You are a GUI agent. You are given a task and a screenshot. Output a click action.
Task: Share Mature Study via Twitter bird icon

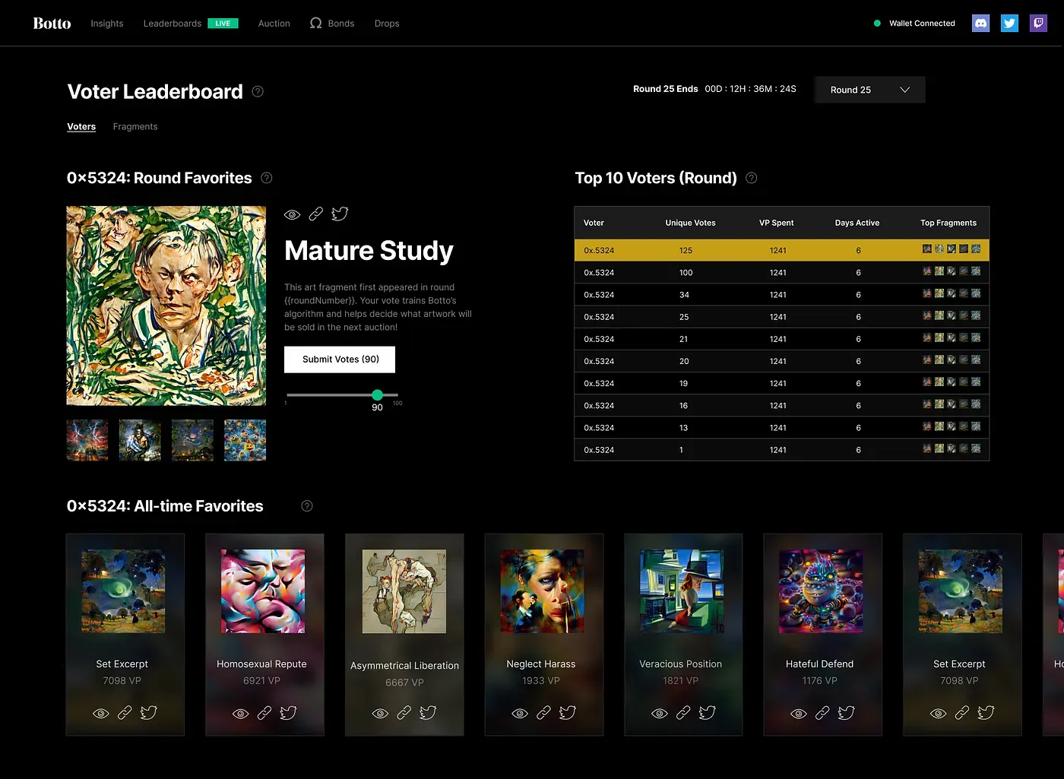[x=340, y=214]
